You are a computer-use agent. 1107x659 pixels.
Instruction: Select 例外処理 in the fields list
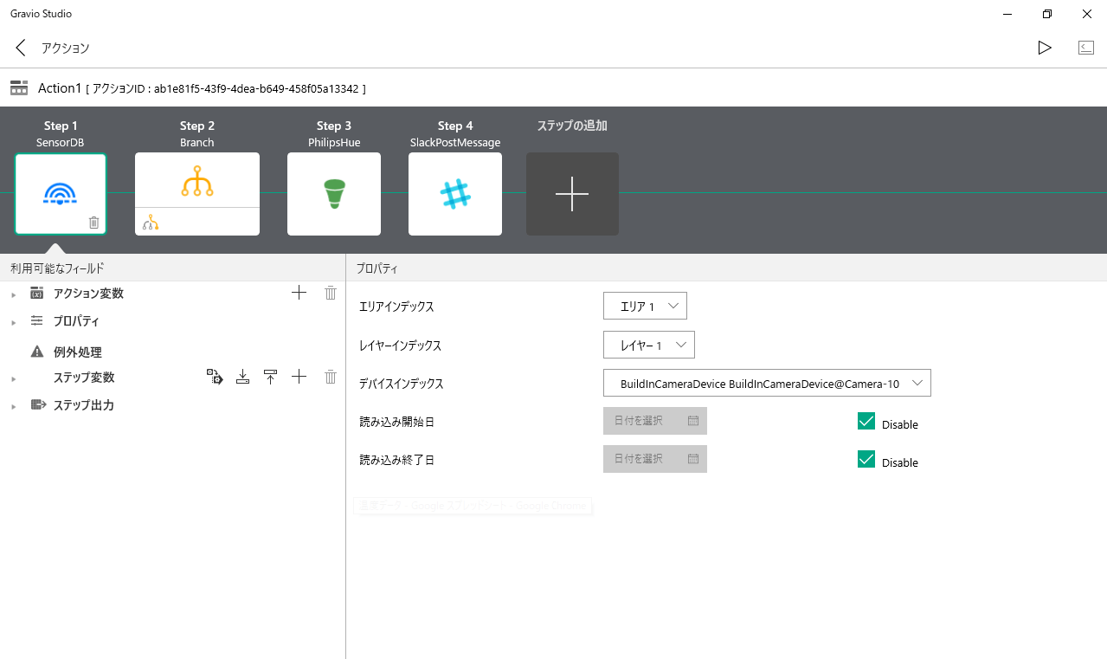(x=77, y=352)
